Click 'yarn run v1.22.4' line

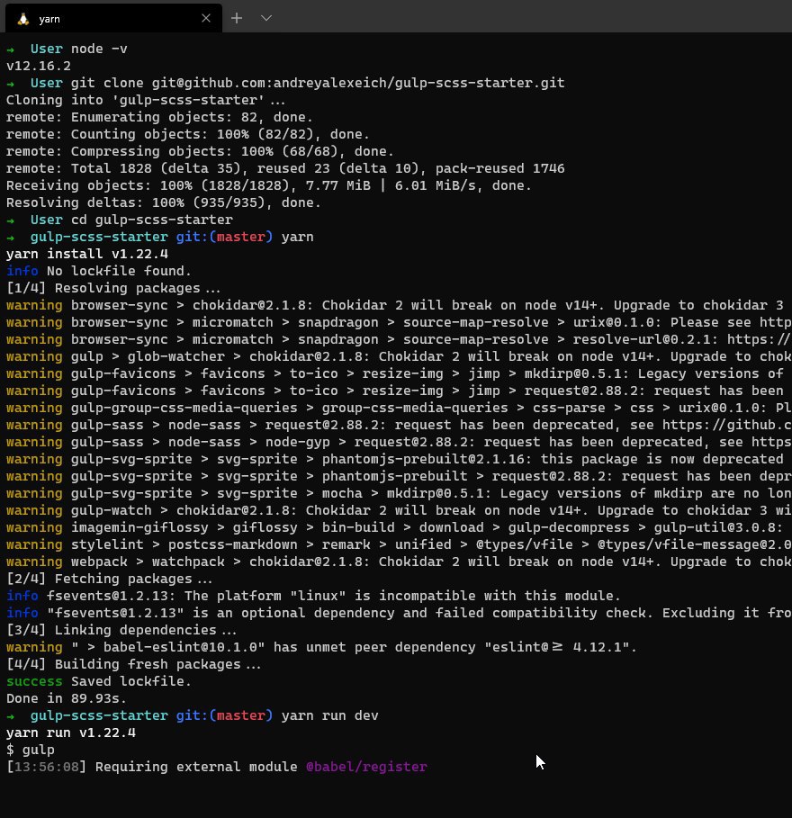(x=71, y=733)
